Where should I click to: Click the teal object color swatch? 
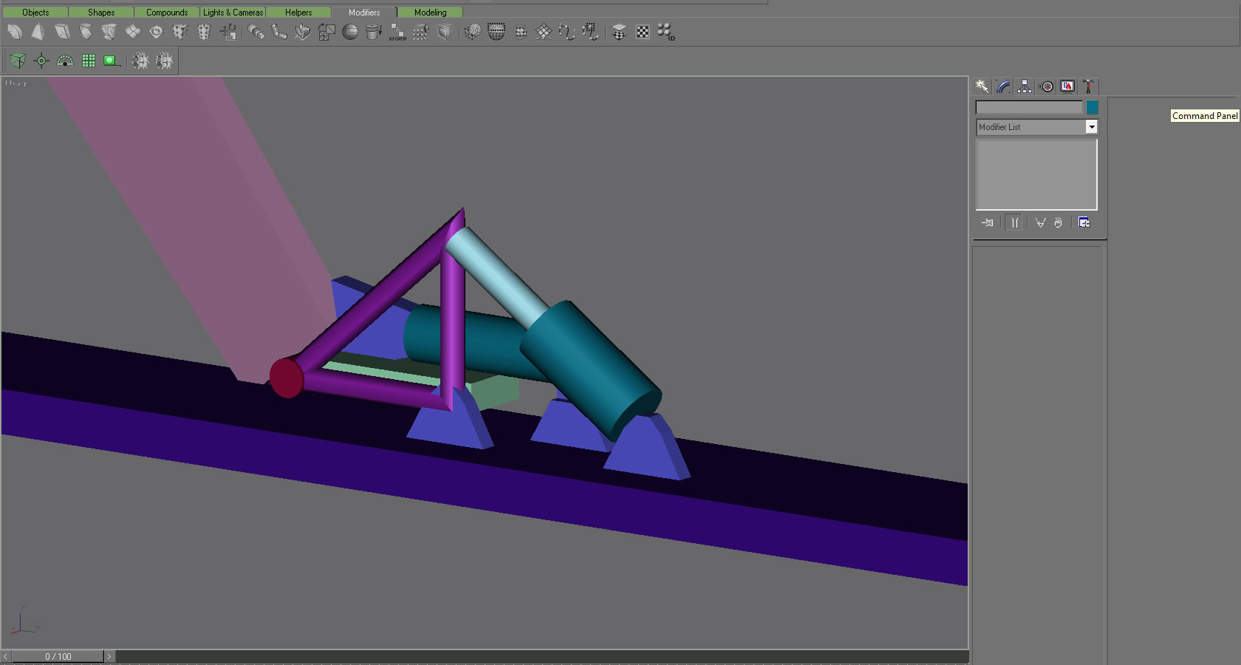pyautogui.click(x=1093, y=108)
